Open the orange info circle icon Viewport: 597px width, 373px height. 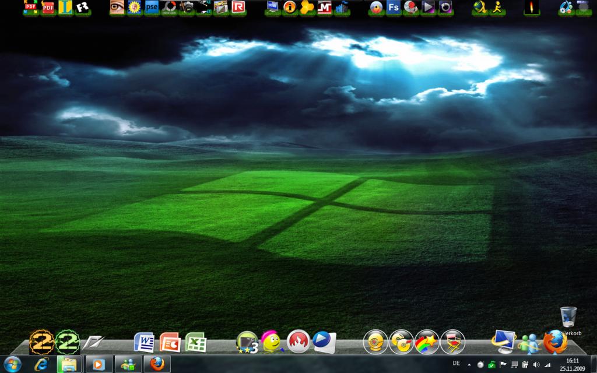(290, 7)
